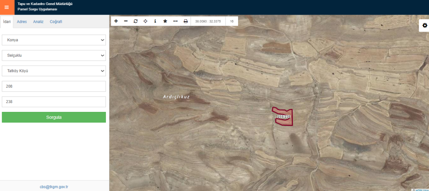Activate the info tool icon
429x191 pixels.
(x=155, y=21)
